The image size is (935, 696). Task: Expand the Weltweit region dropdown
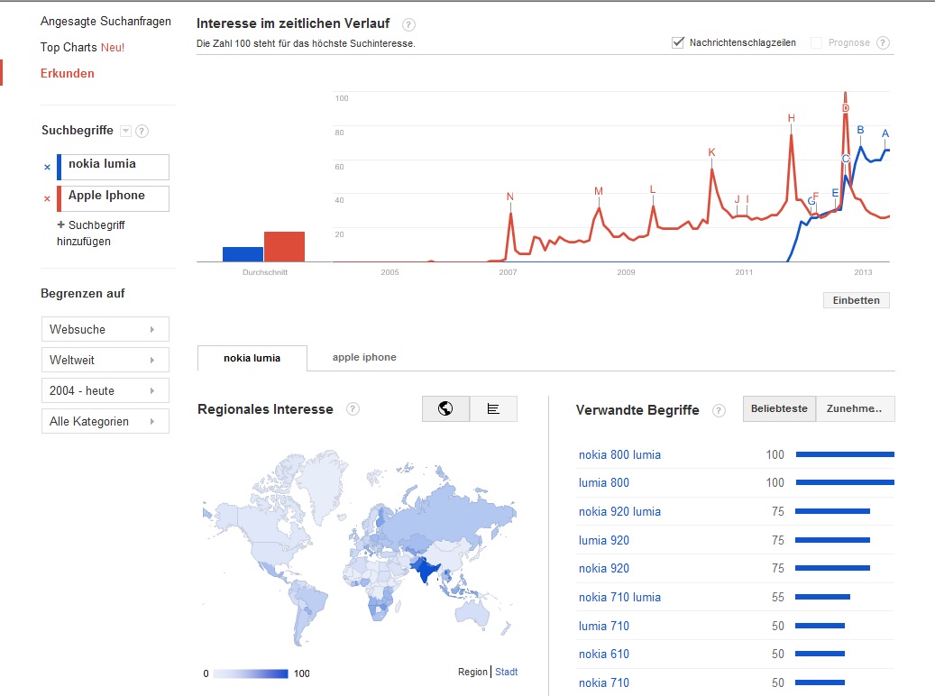click(105, 360)
